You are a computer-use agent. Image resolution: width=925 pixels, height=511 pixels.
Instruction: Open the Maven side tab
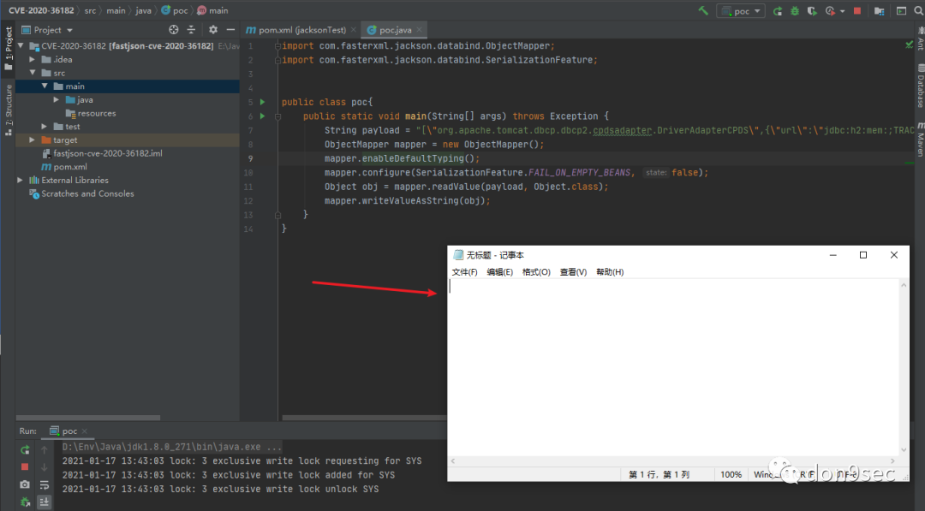(x=920, y=140)
